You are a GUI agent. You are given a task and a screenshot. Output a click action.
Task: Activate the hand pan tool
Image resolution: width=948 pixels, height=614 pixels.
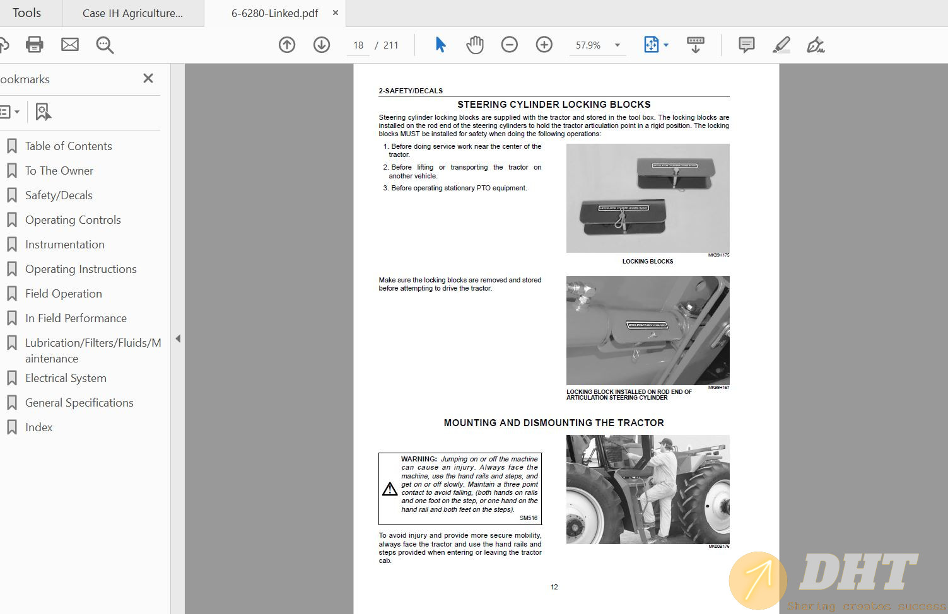tap(475, 45)
